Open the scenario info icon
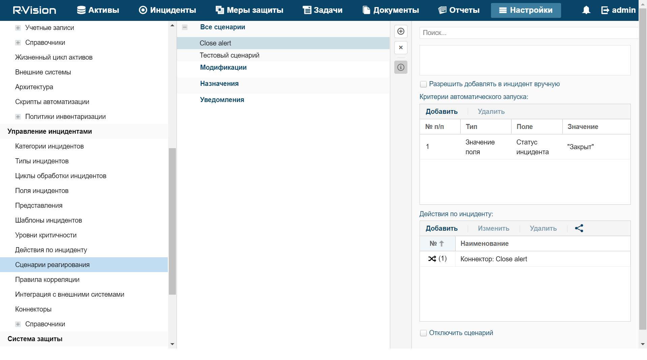 click(401, 67)
